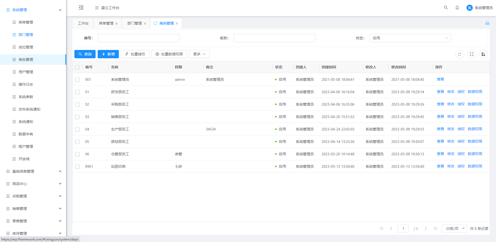Click 数据权限 for row 8901 后厨切菜
The image size is (496, 242).
point(475,166)
